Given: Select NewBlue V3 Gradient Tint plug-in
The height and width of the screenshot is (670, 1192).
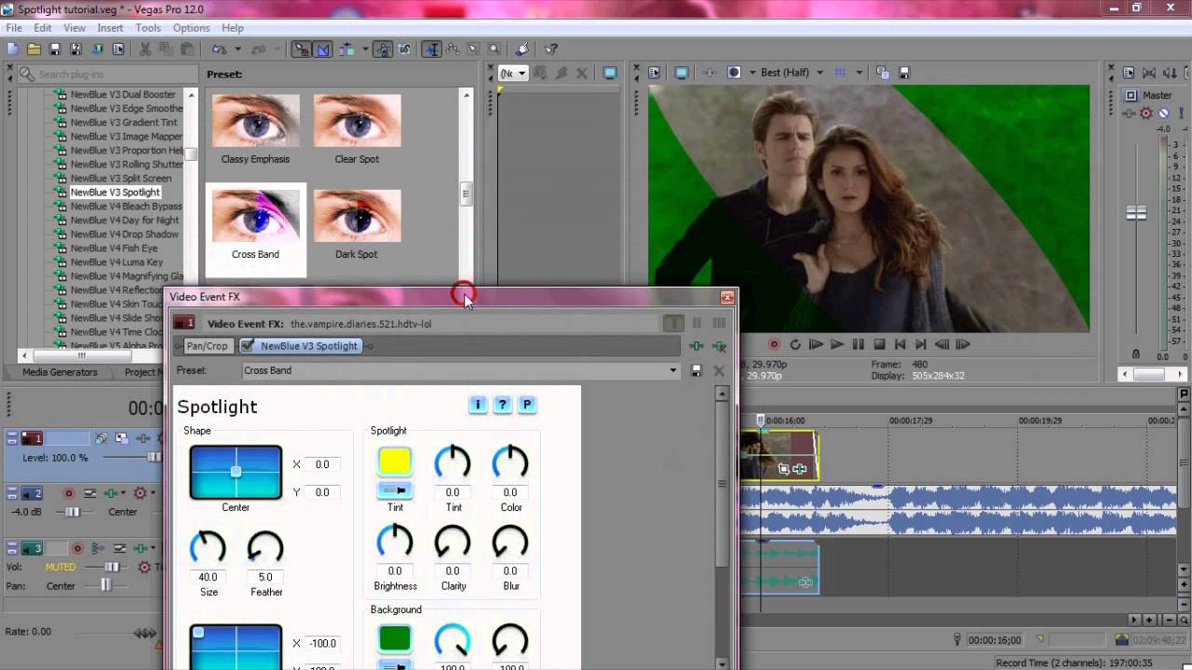Looking at the screenshot, I should pos(124,122).
